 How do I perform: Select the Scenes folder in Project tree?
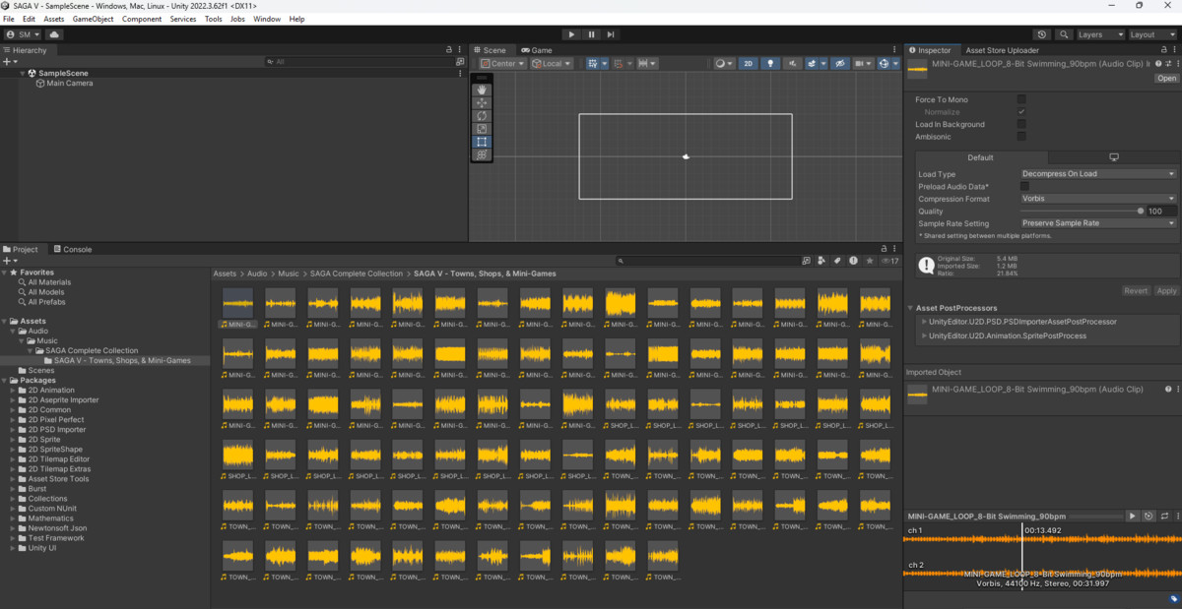[41, 371]
